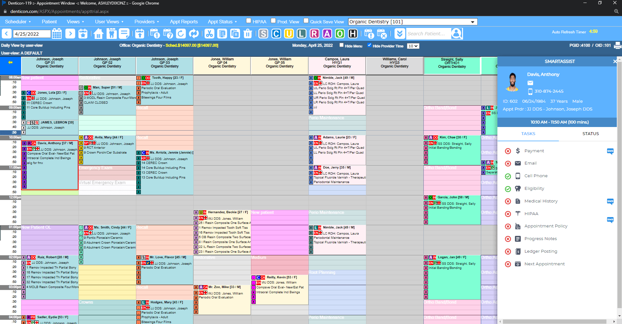Click the scissors cut appointment icon

pyautogui.click(x=209, y=34)
